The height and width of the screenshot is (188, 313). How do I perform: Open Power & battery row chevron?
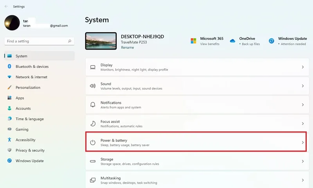(x=303, y=142)
